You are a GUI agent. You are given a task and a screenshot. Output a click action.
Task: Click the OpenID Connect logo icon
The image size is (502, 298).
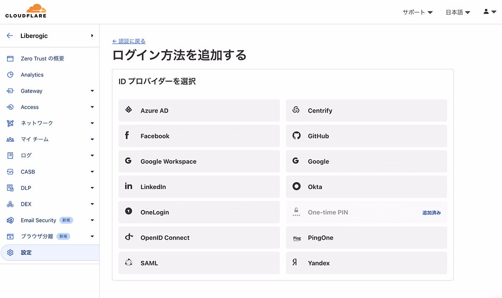coord(129,237)
